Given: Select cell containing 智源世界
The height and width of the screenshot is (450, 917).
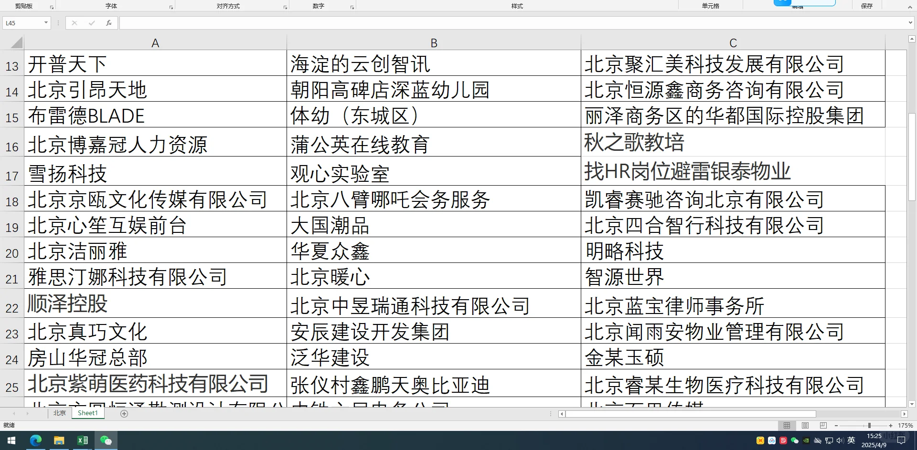Looking at the screenshot, I should click(x=733, y=276).
